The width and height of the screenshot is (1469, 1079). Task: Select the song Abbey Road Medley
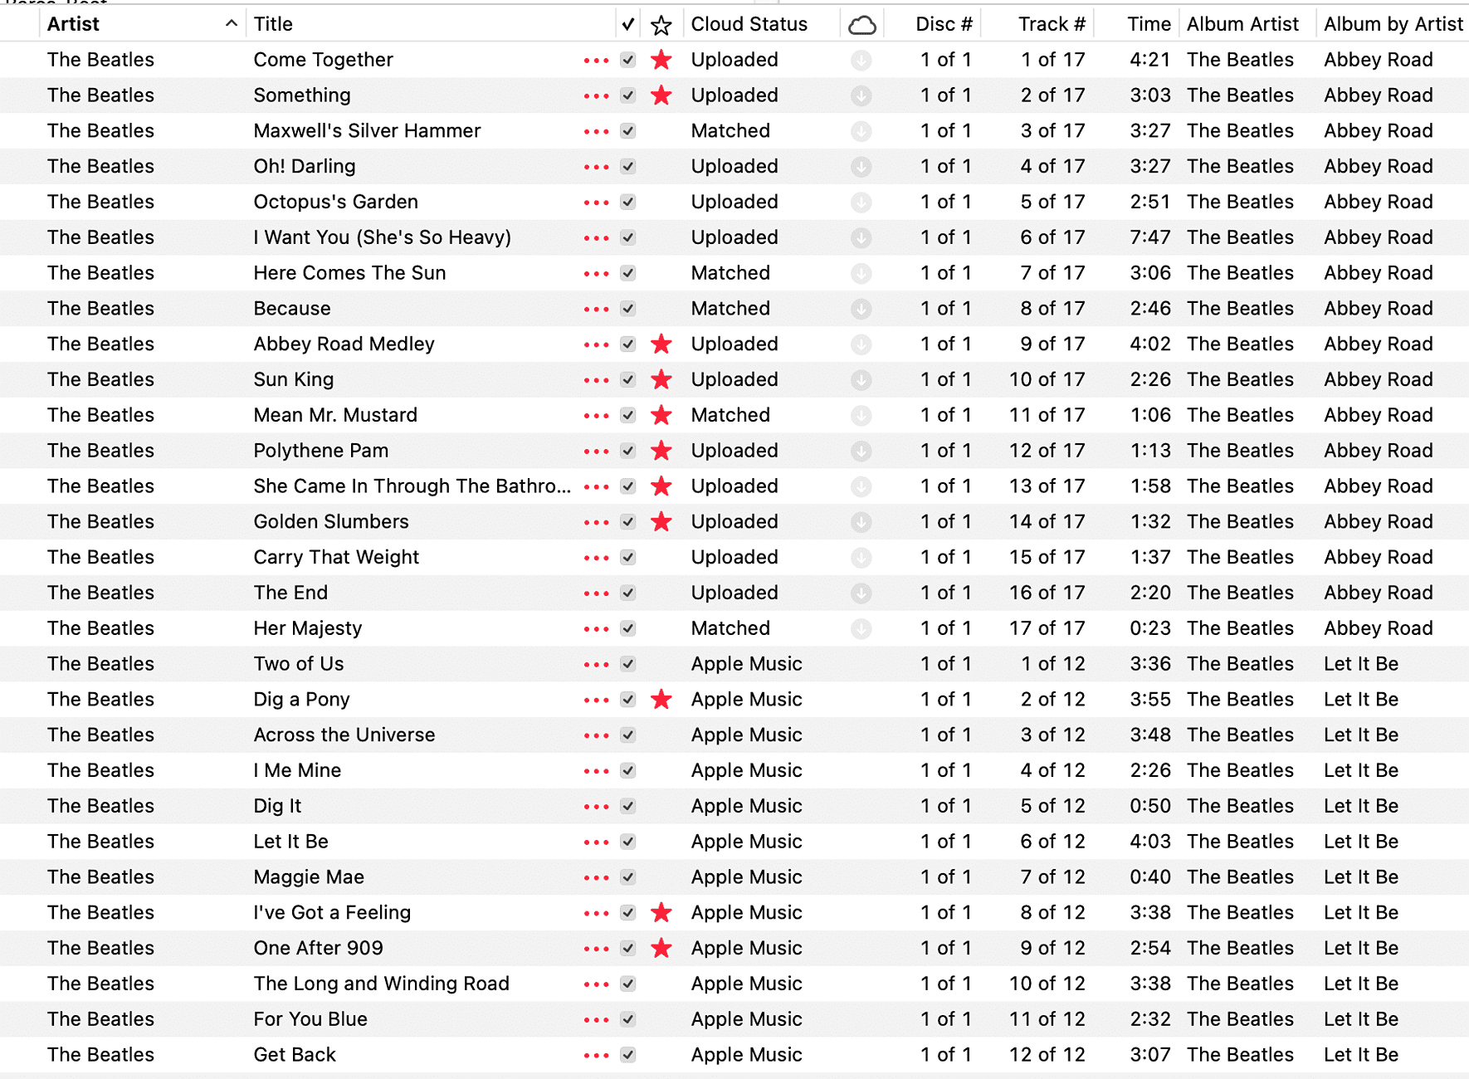point(344,344)
